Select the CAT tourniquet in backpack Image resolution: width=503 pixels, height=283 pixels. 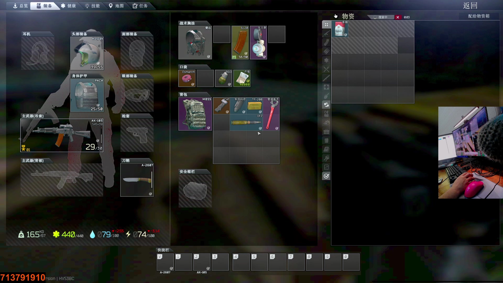pos(221,106)
